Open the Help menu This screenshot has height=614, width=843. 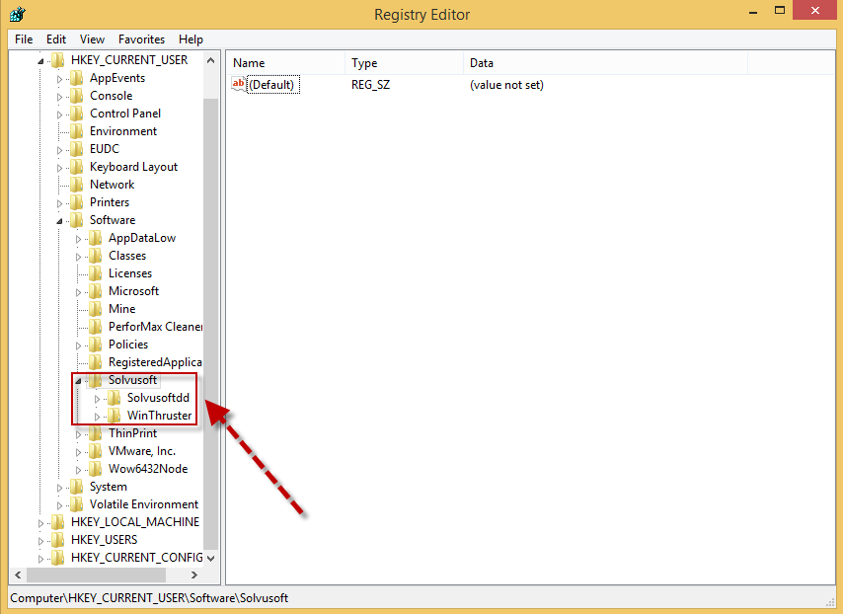coord(191,39)
